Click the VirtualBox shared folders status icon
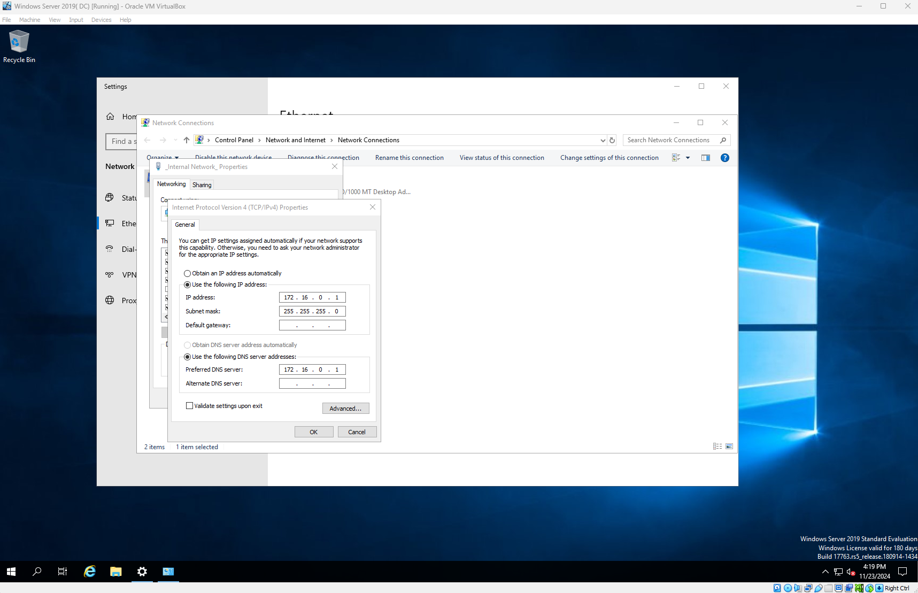This screenshot has height=593, width=918. point(828,588)
